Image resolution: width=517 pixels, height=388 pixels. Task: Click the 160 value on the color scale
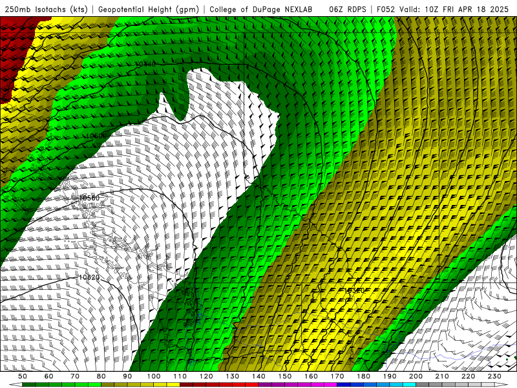(x=311, y=376)
